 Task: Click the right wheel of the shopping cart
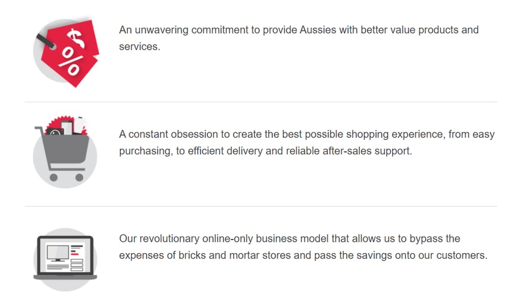point(80,178)
